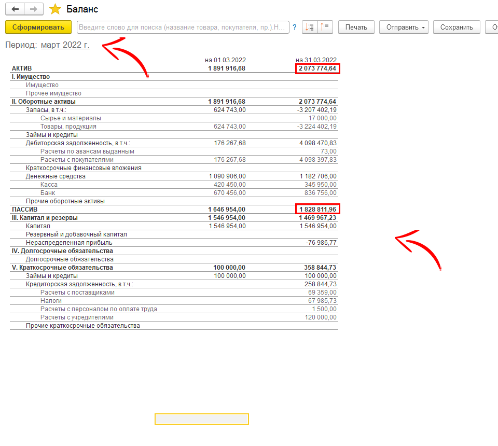
Task: Select Банк value 836 756,00
Action: [317, 193]
